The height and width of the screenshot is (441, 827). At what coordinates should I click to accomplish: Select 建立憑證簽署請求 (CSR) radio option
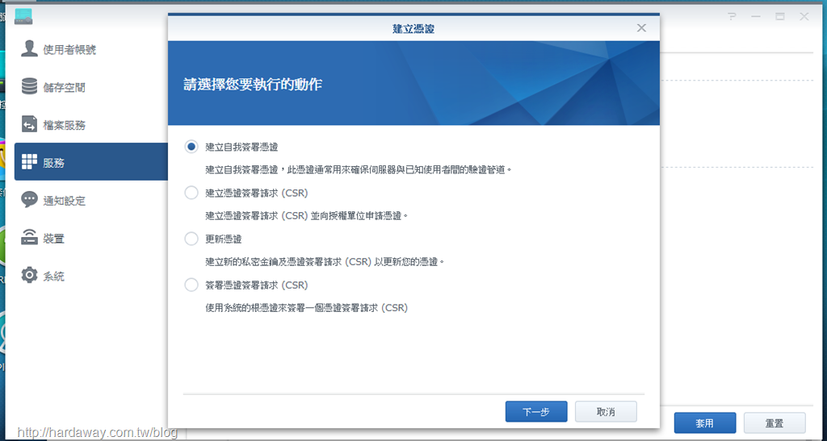coord(191,193)
